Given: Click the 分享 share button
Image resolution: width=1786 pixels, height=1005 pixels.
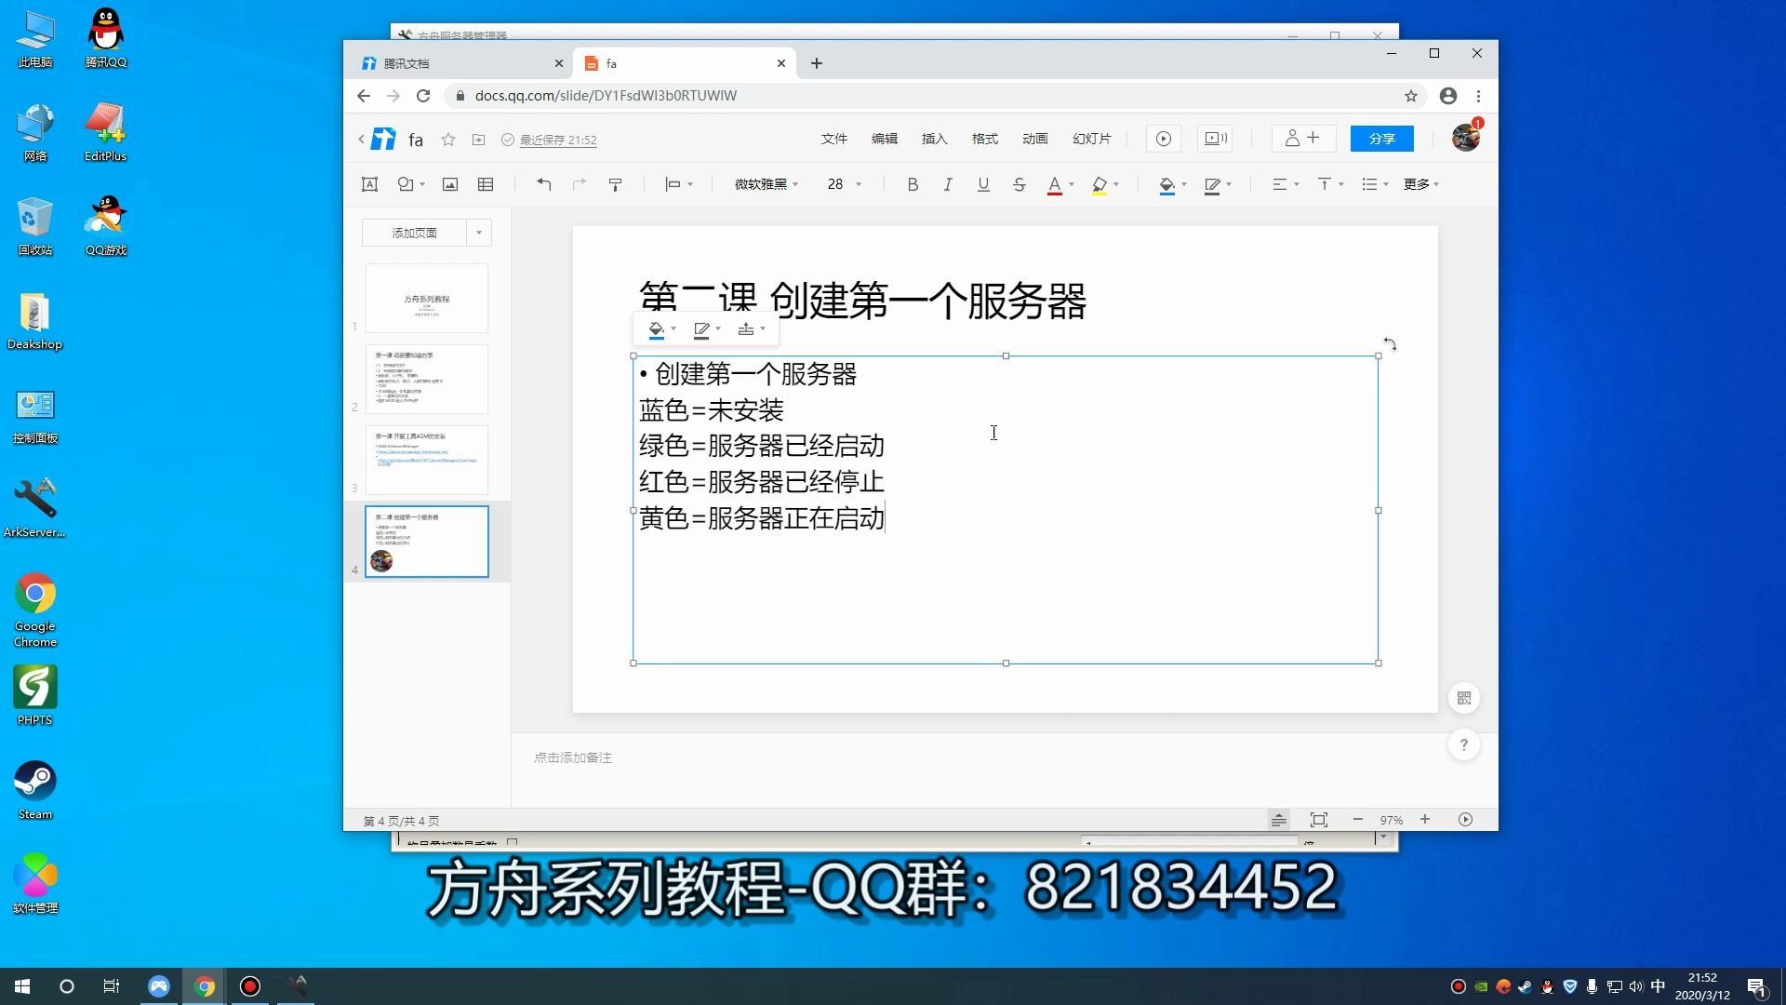Looking at the screenshot, I should [1381, 139].
